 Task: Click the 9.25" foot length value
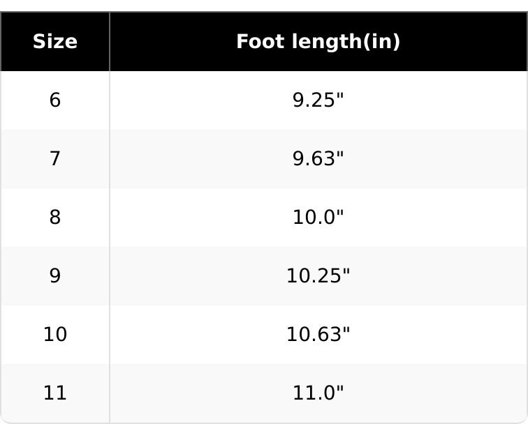[x=318, y=100]
